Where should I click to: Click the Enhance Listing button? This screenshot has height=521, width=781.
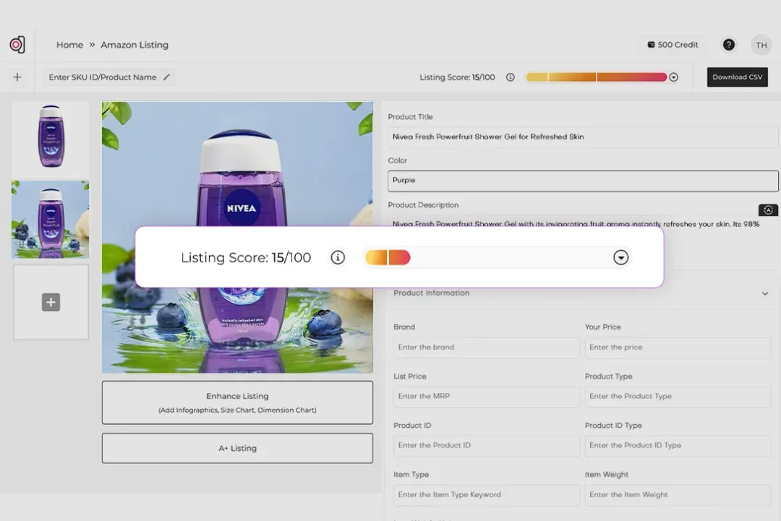click(x=237, y=402)
